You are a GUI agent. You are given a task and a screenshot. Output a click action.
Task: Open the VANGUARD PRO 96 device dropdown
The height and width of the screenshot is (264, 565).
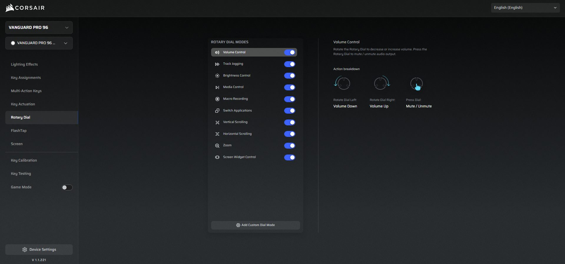click(x=39, y=27)
